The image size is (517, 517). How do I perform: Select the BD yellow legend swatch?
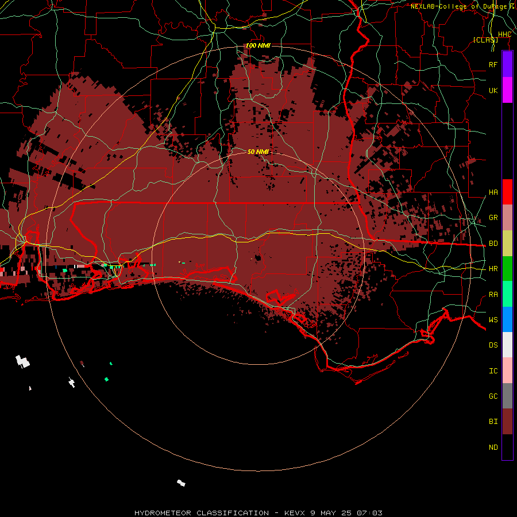507,244
